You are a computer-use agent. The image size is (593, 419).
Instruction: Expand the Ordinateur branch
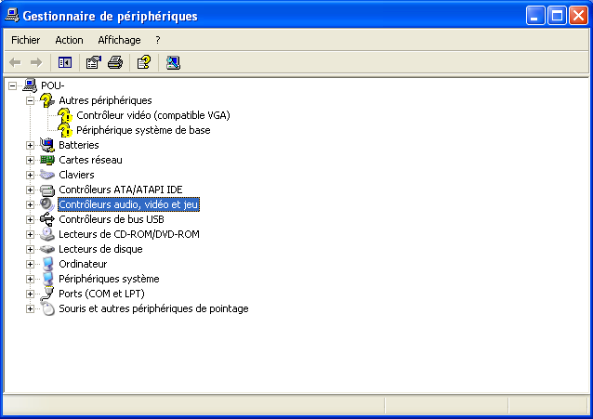[x=31, y=265]
